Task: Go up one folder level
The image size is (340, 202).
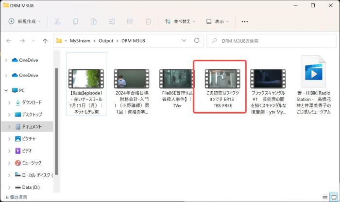Action: [45, 41]
